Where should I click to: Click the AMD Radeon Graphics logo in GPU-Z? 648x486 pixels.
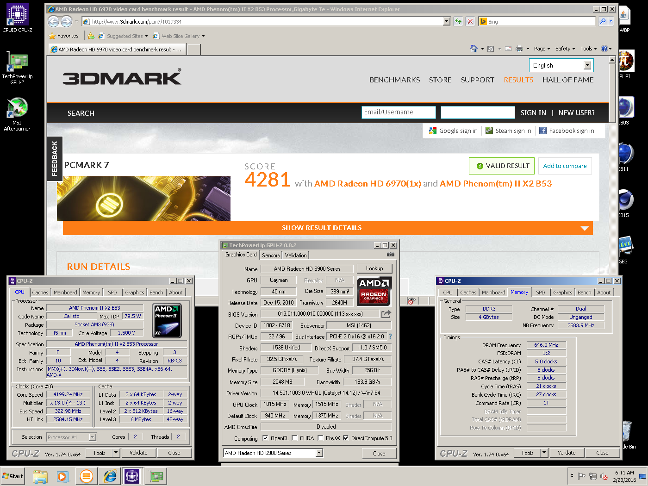pyautogui.click(x=374, y=291)
